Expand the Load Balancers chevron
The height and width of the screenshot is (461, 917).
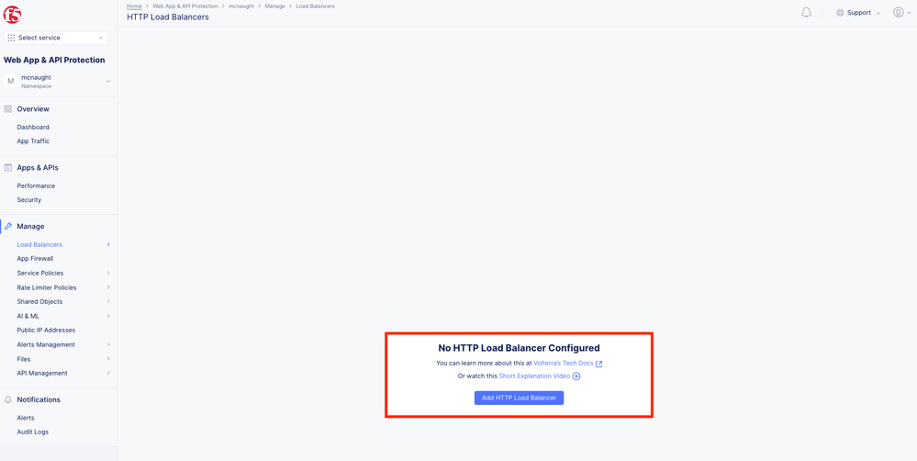[109, 244]
